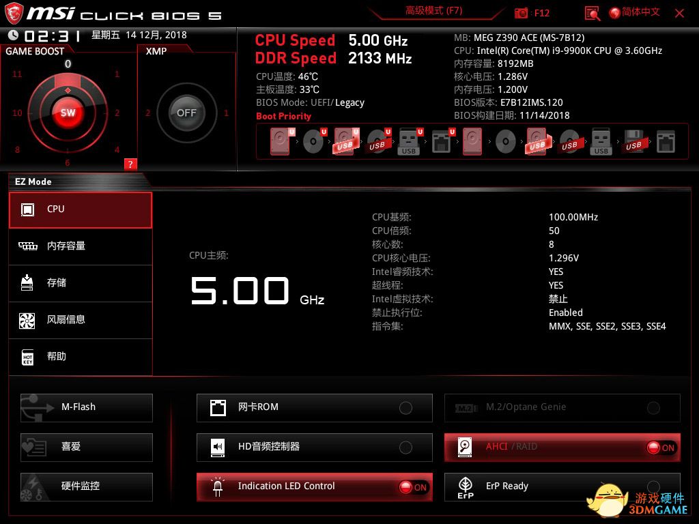Click the language globe icon
Viewport: 699px width, 524px height.
[615, 13]
